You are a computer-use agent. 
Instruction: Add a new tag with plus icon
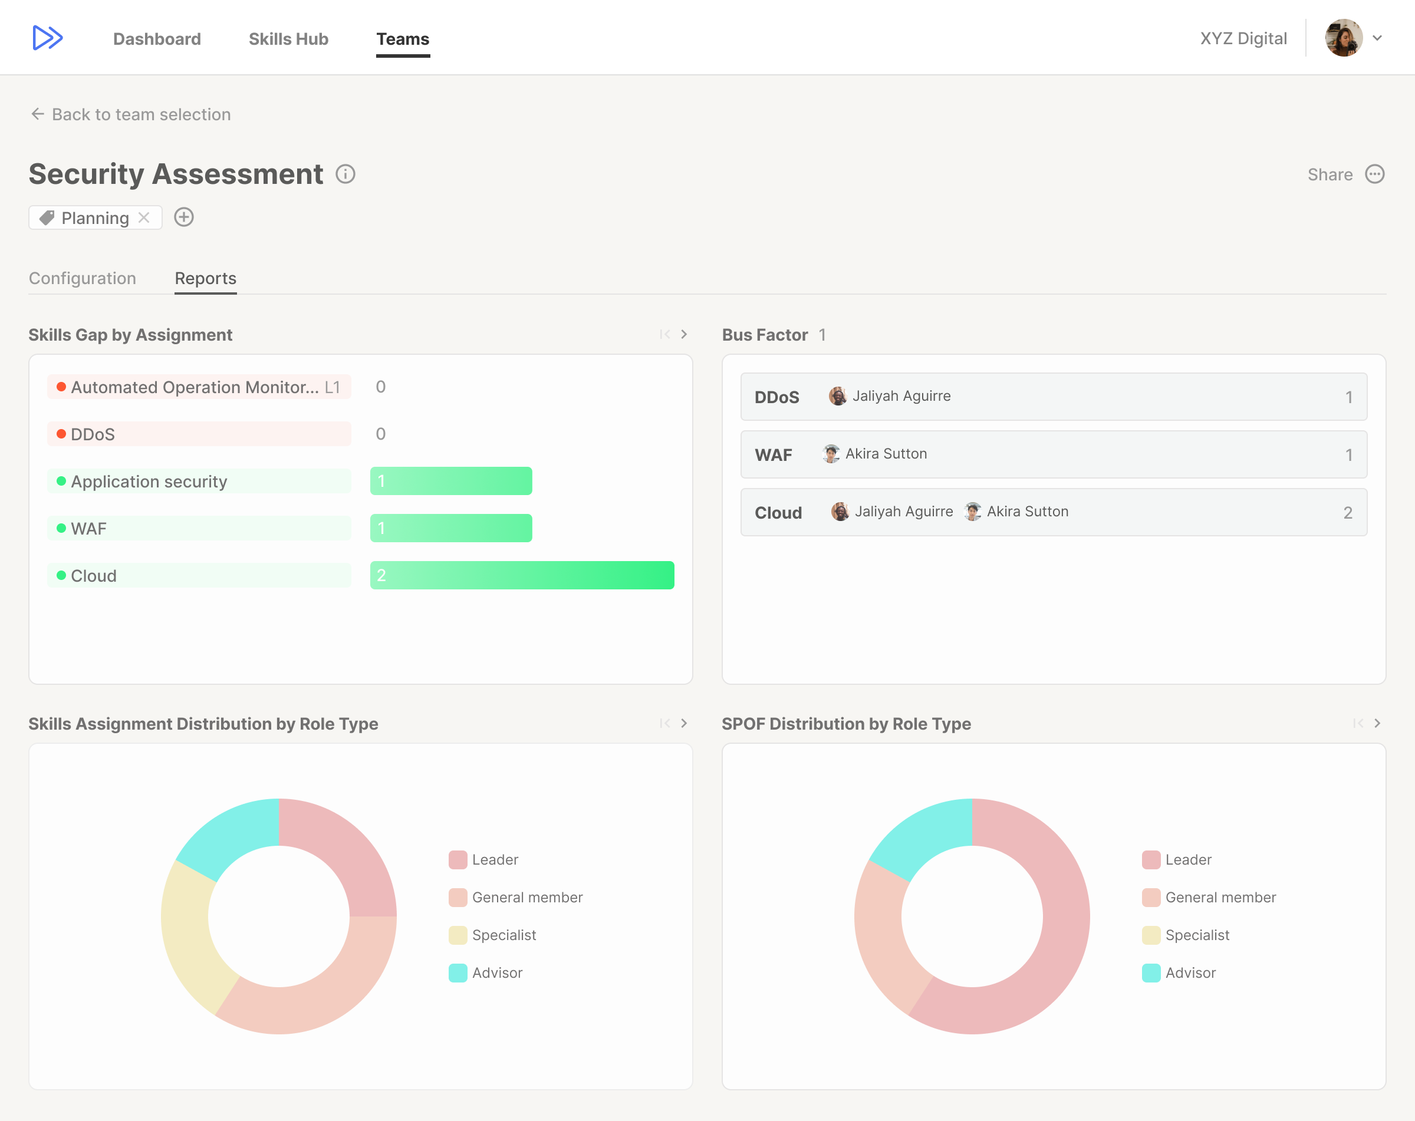184,217
